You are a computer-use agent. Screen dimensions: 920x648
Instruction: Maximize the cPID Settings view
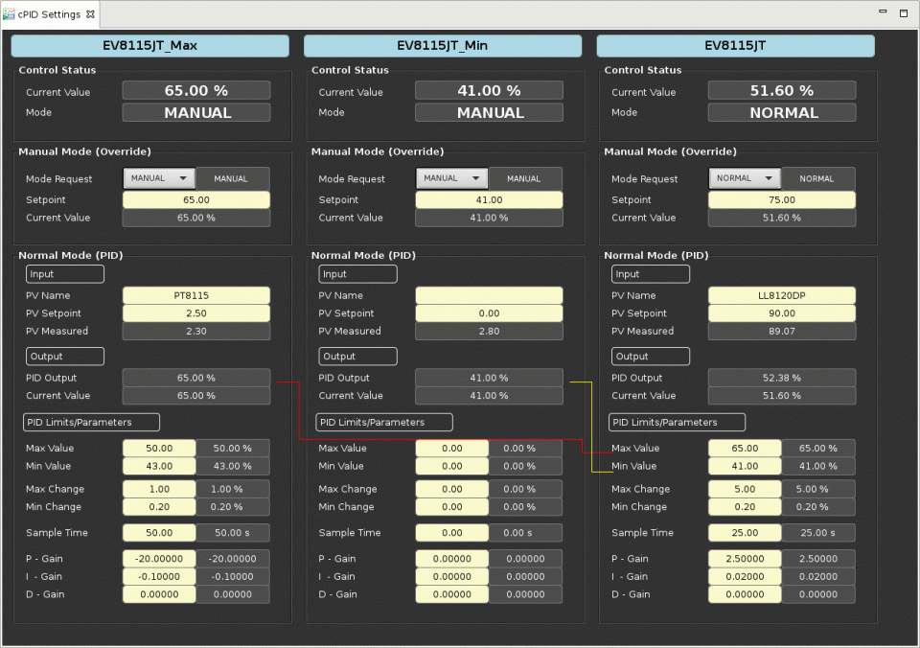[903, 13]
